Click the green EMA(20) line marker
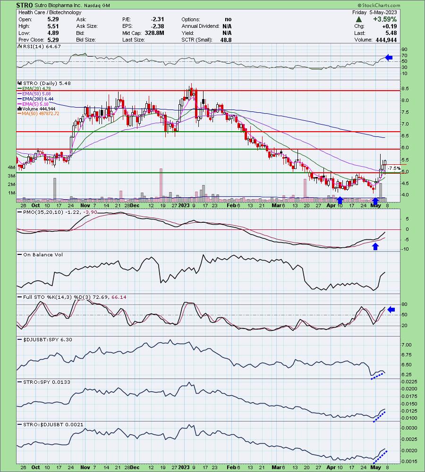 (x=19, y=89)
